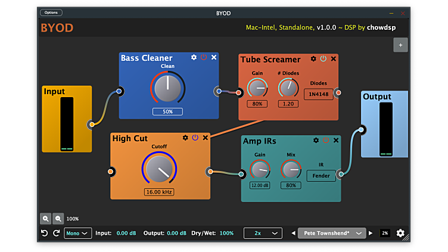This screenshot has height=252, width=448.
Task: Click the High Cut Cutoff knob
Action: pyautogui.click(x=159, y=169)
